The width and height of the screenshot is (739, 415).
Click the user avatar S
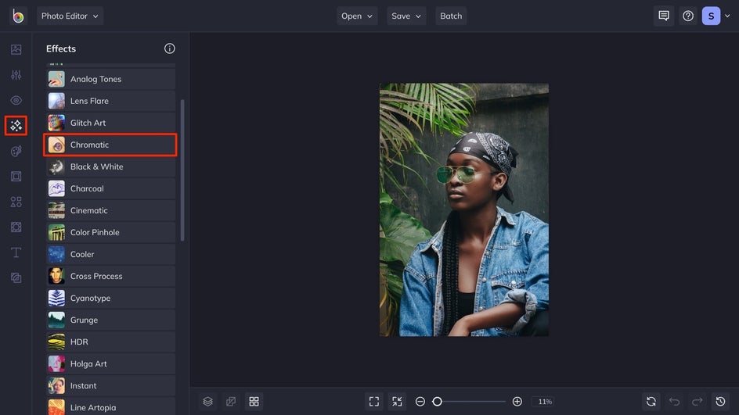pos(711,16)
